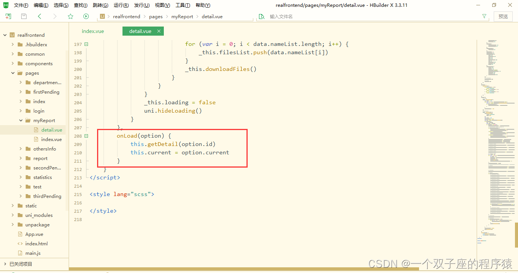The height and width of the screenshot is (273, 518).
Task: Click the index.html file icon
Action: pos(20,243)
